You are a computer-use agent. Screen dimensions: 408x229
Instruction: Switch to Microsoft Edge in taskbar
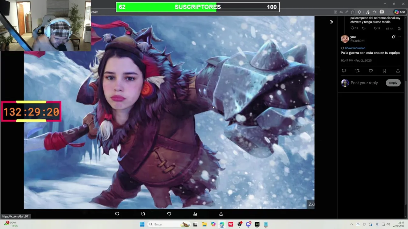click(222, 224)
